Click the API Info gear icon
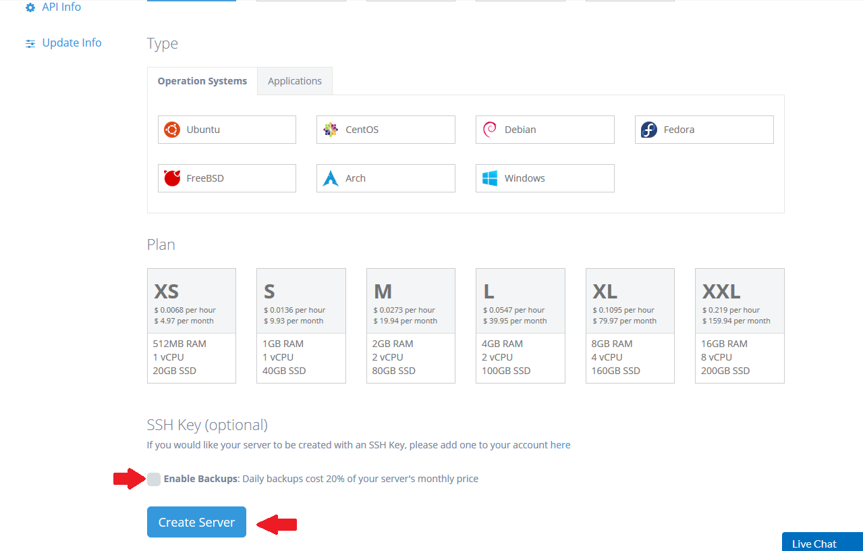863x551 pixels. click(x=30, y=8)
